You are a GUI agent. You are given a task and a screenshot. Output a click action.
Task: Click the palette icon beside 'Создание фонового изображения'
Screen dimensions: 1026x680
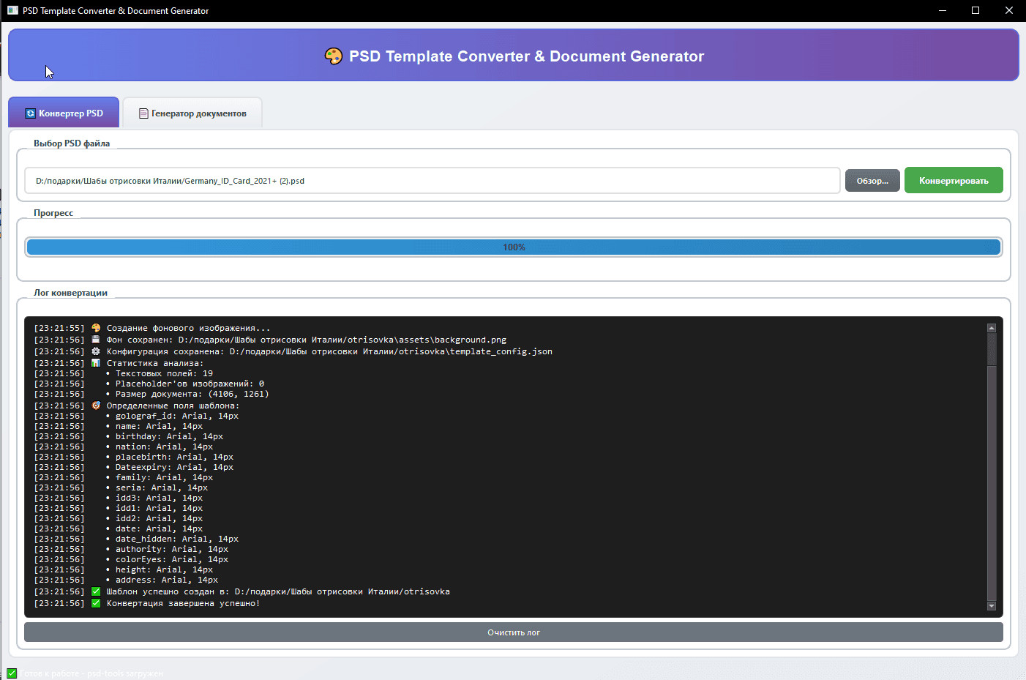click(96, 328)
